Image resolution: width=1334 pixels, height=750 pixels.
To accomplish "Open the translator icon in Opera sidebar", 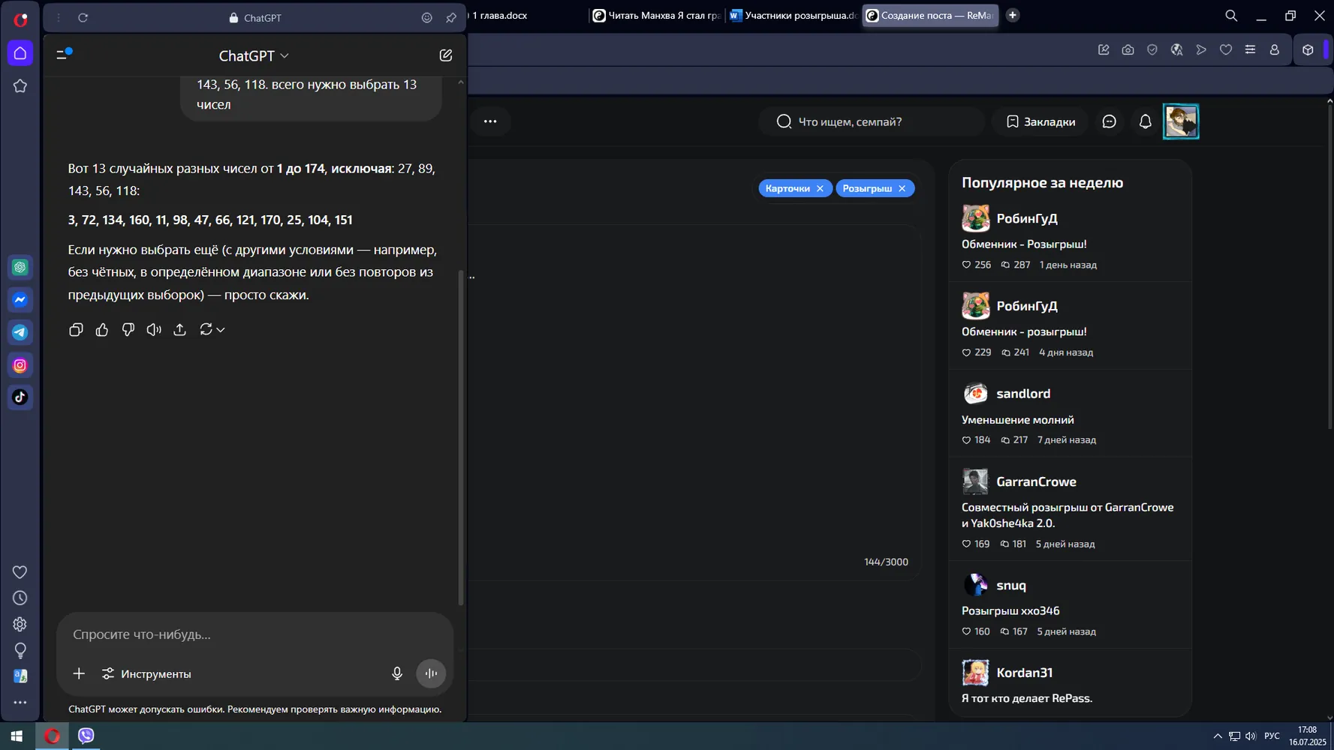I will click(x=20, y=676).
